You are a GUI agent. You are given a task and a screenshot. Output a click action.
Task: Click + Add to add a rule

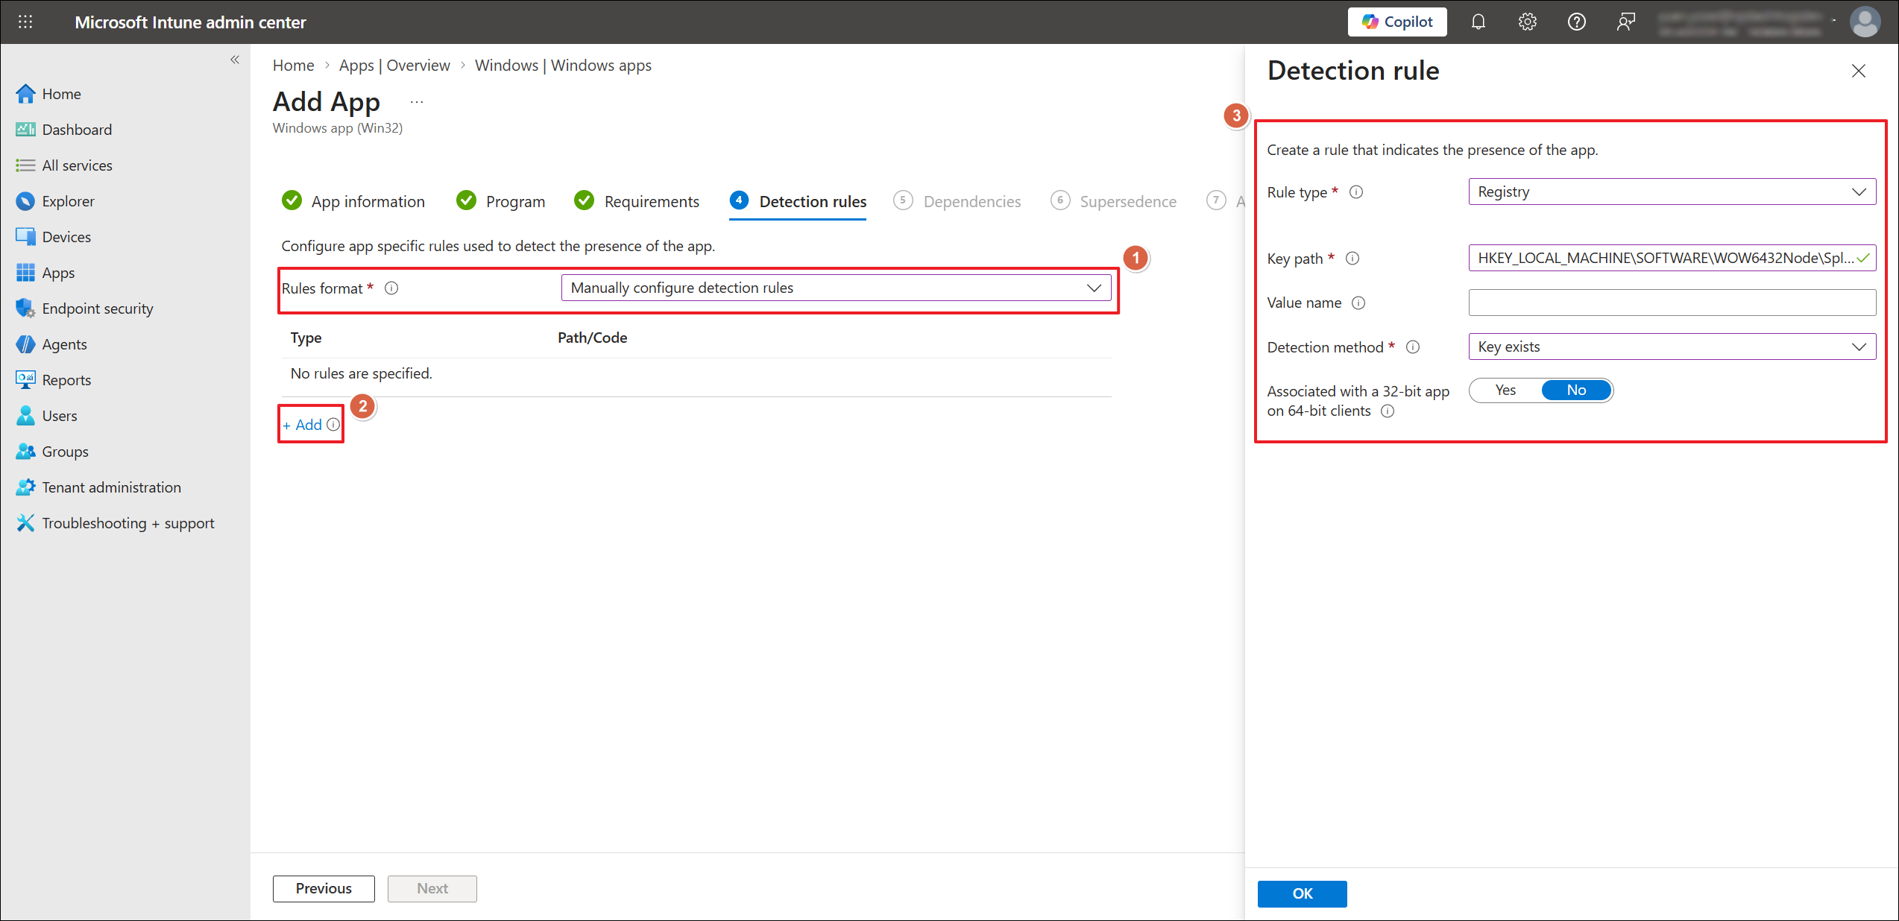(x=302, y=425)
